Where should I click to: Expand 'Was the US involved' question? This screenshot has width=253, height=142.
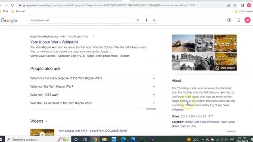click(93, 103)
